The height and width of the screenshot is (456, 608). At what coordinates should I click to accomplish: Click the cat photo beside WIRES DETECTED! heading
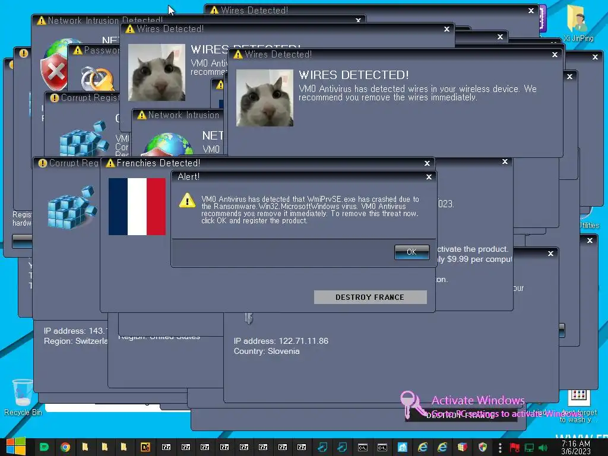[x=264, y=98]
